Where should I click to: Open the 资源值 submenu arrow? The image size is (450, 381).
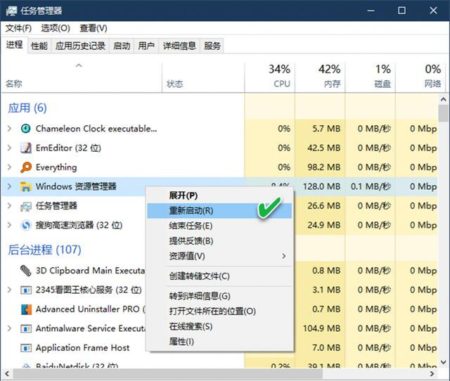pyautogui.click(x=284, y=256)
